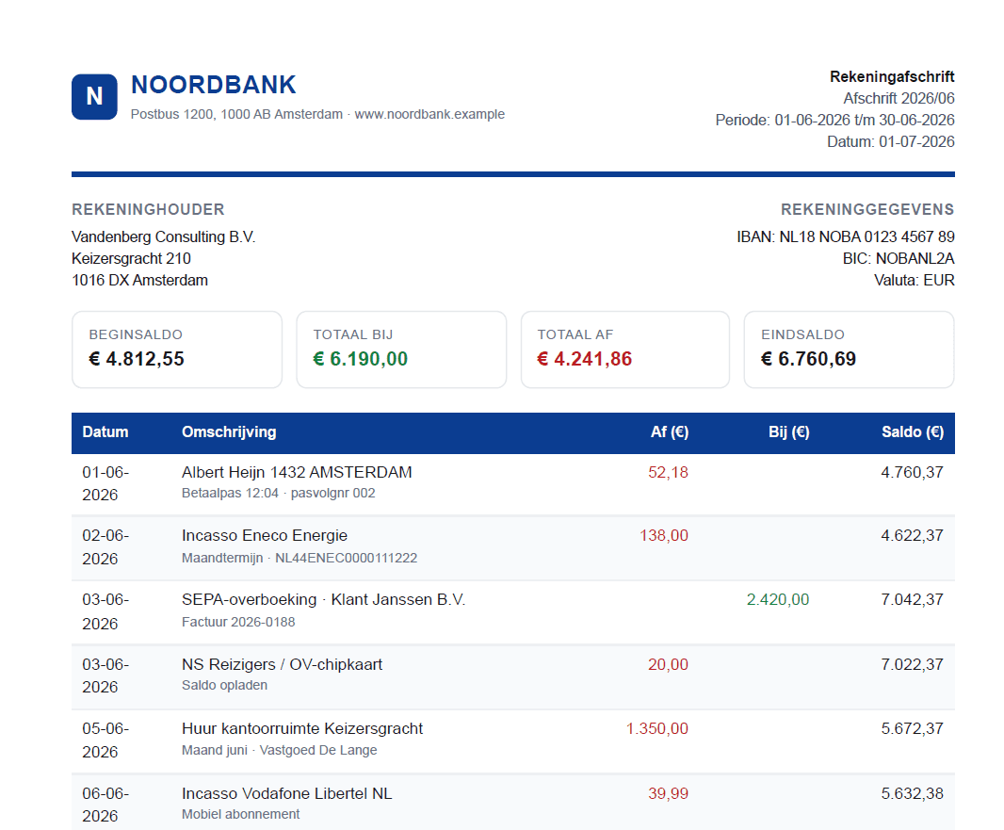Click the 7.022,37 balance value
Image resolution: width=1004 pixels, height=830 pixels.
tap(912, 665)
